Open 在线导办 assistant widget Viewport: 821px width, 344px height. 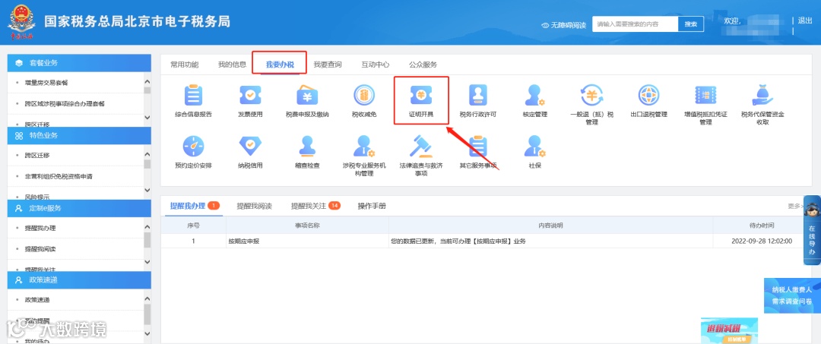tap(812, 230)
